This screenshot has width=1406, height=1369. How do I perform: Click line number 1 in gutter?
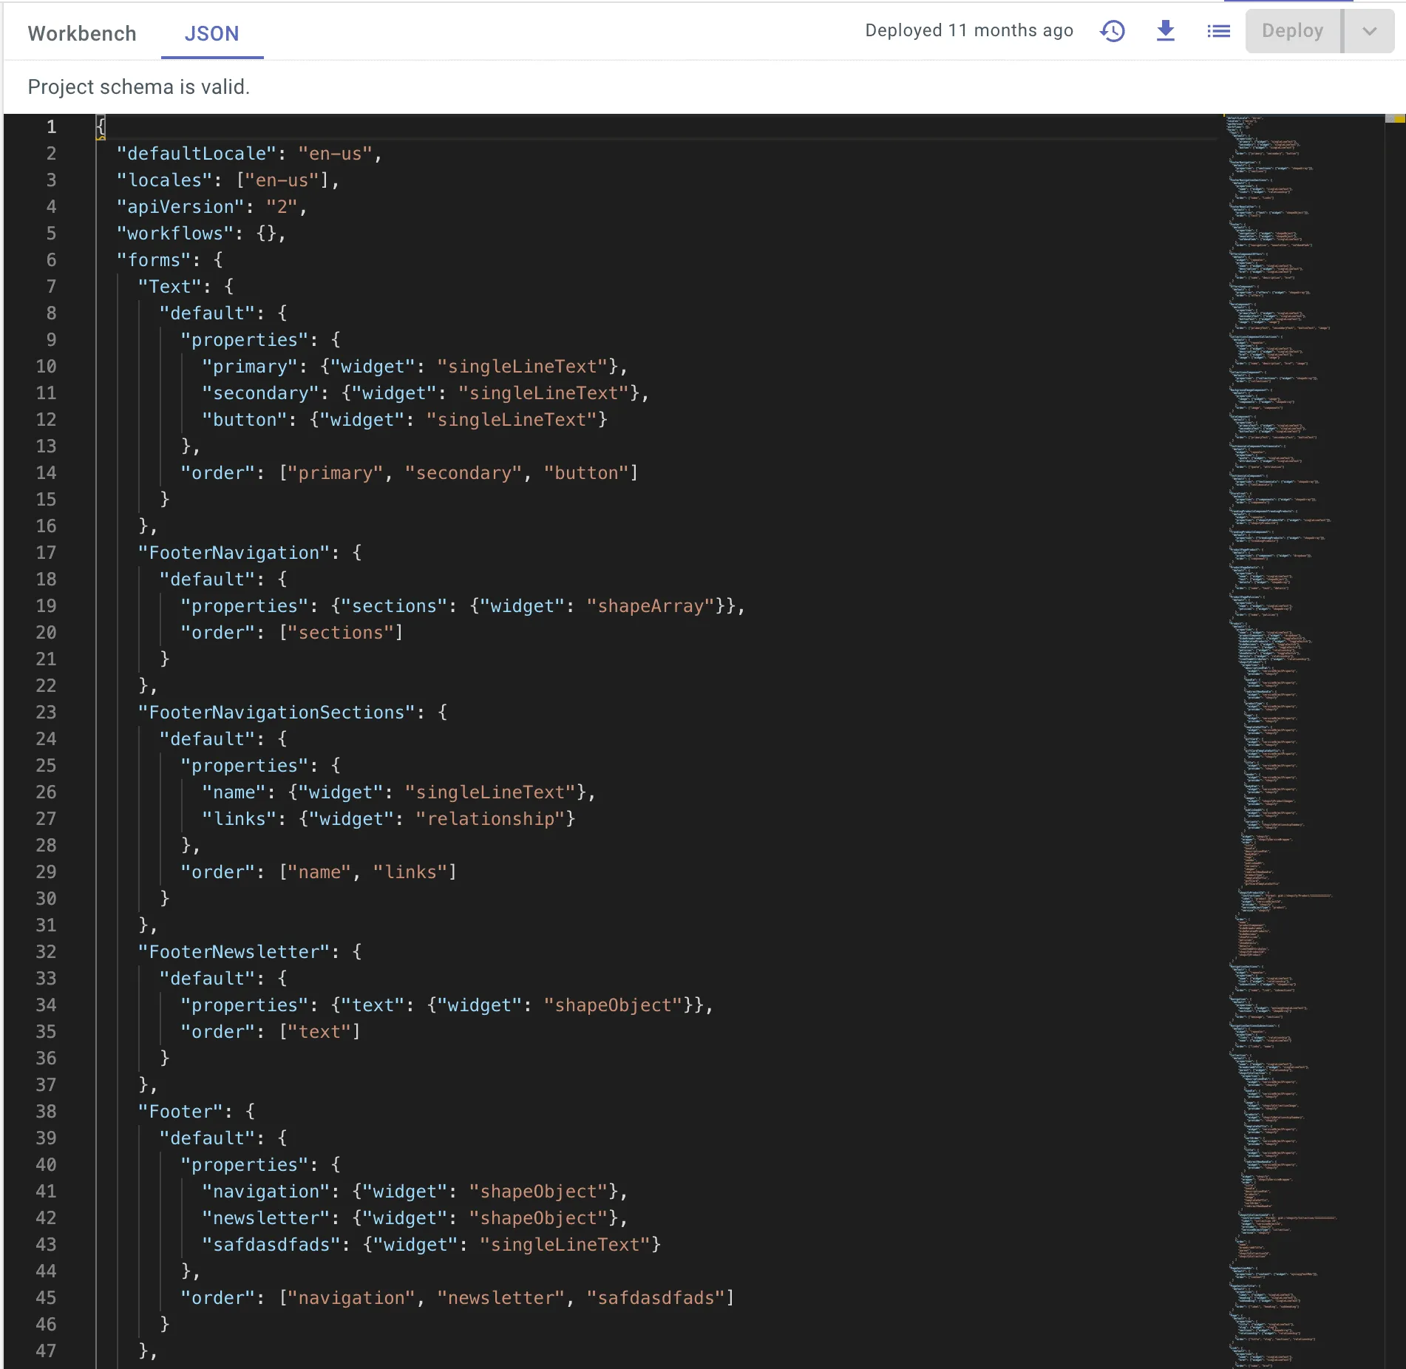tap(51, 127)
